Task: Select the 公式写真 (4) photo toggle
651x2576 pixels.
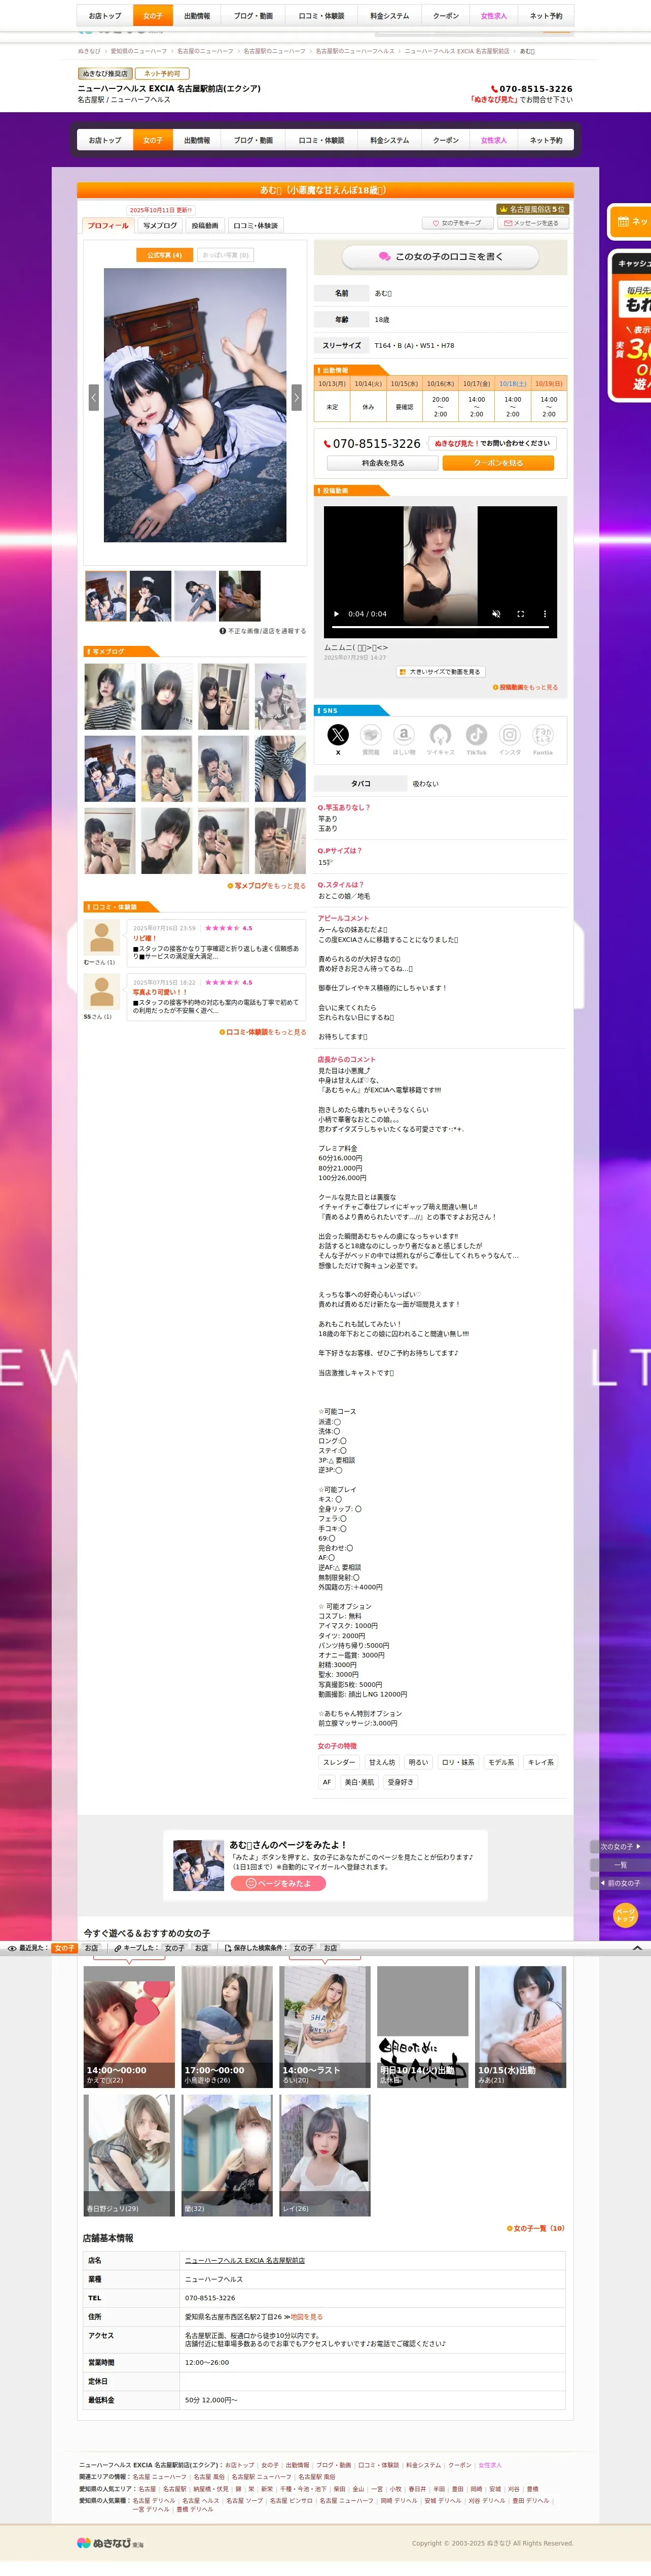Action: click(x=165, y=255)
